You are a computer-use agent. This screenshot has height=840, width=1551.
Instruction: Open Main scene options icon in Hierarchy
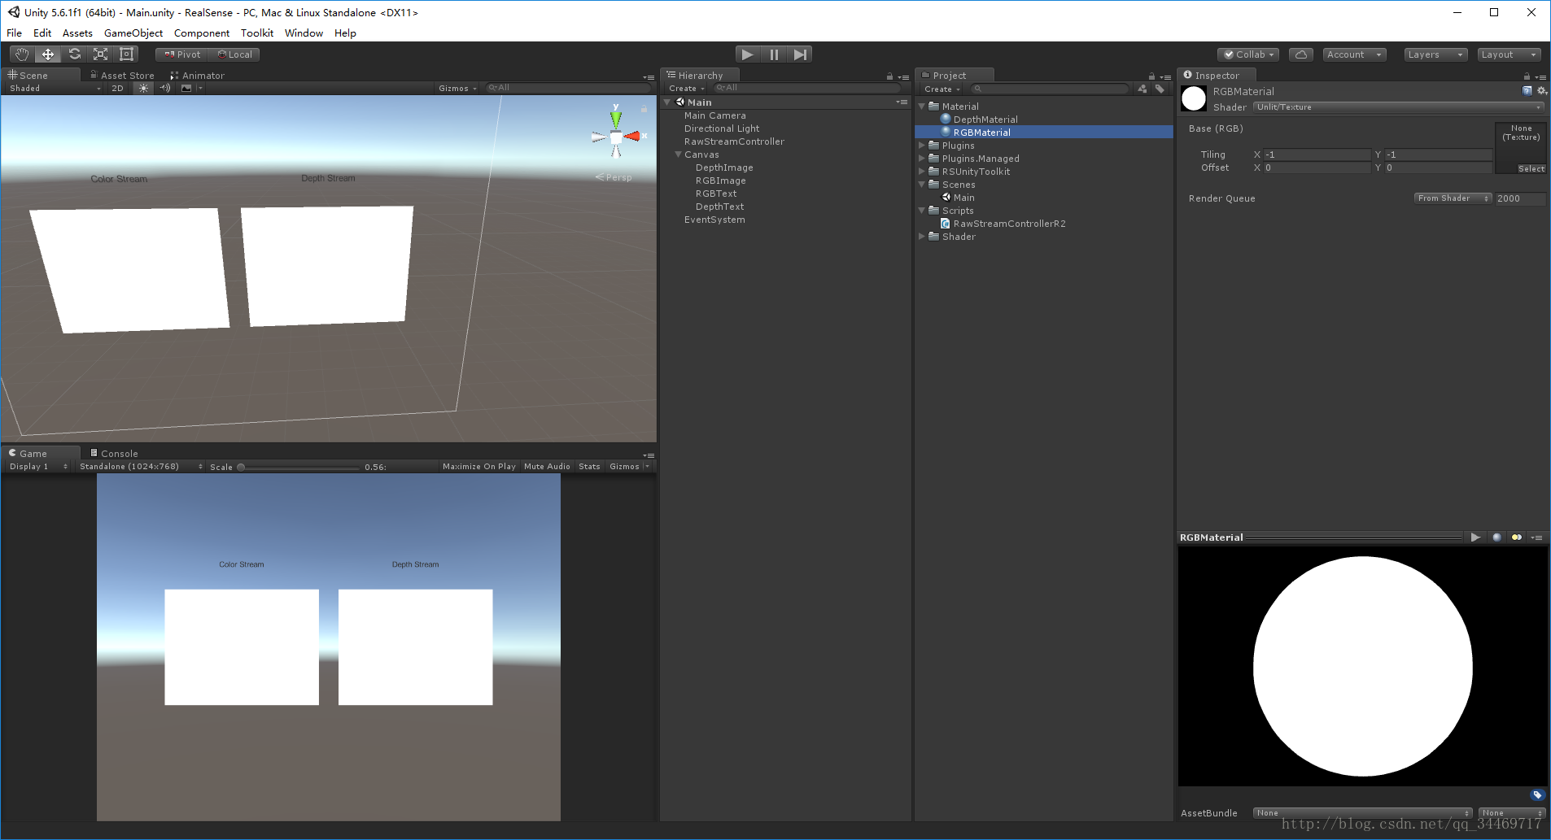click(902, 102)
